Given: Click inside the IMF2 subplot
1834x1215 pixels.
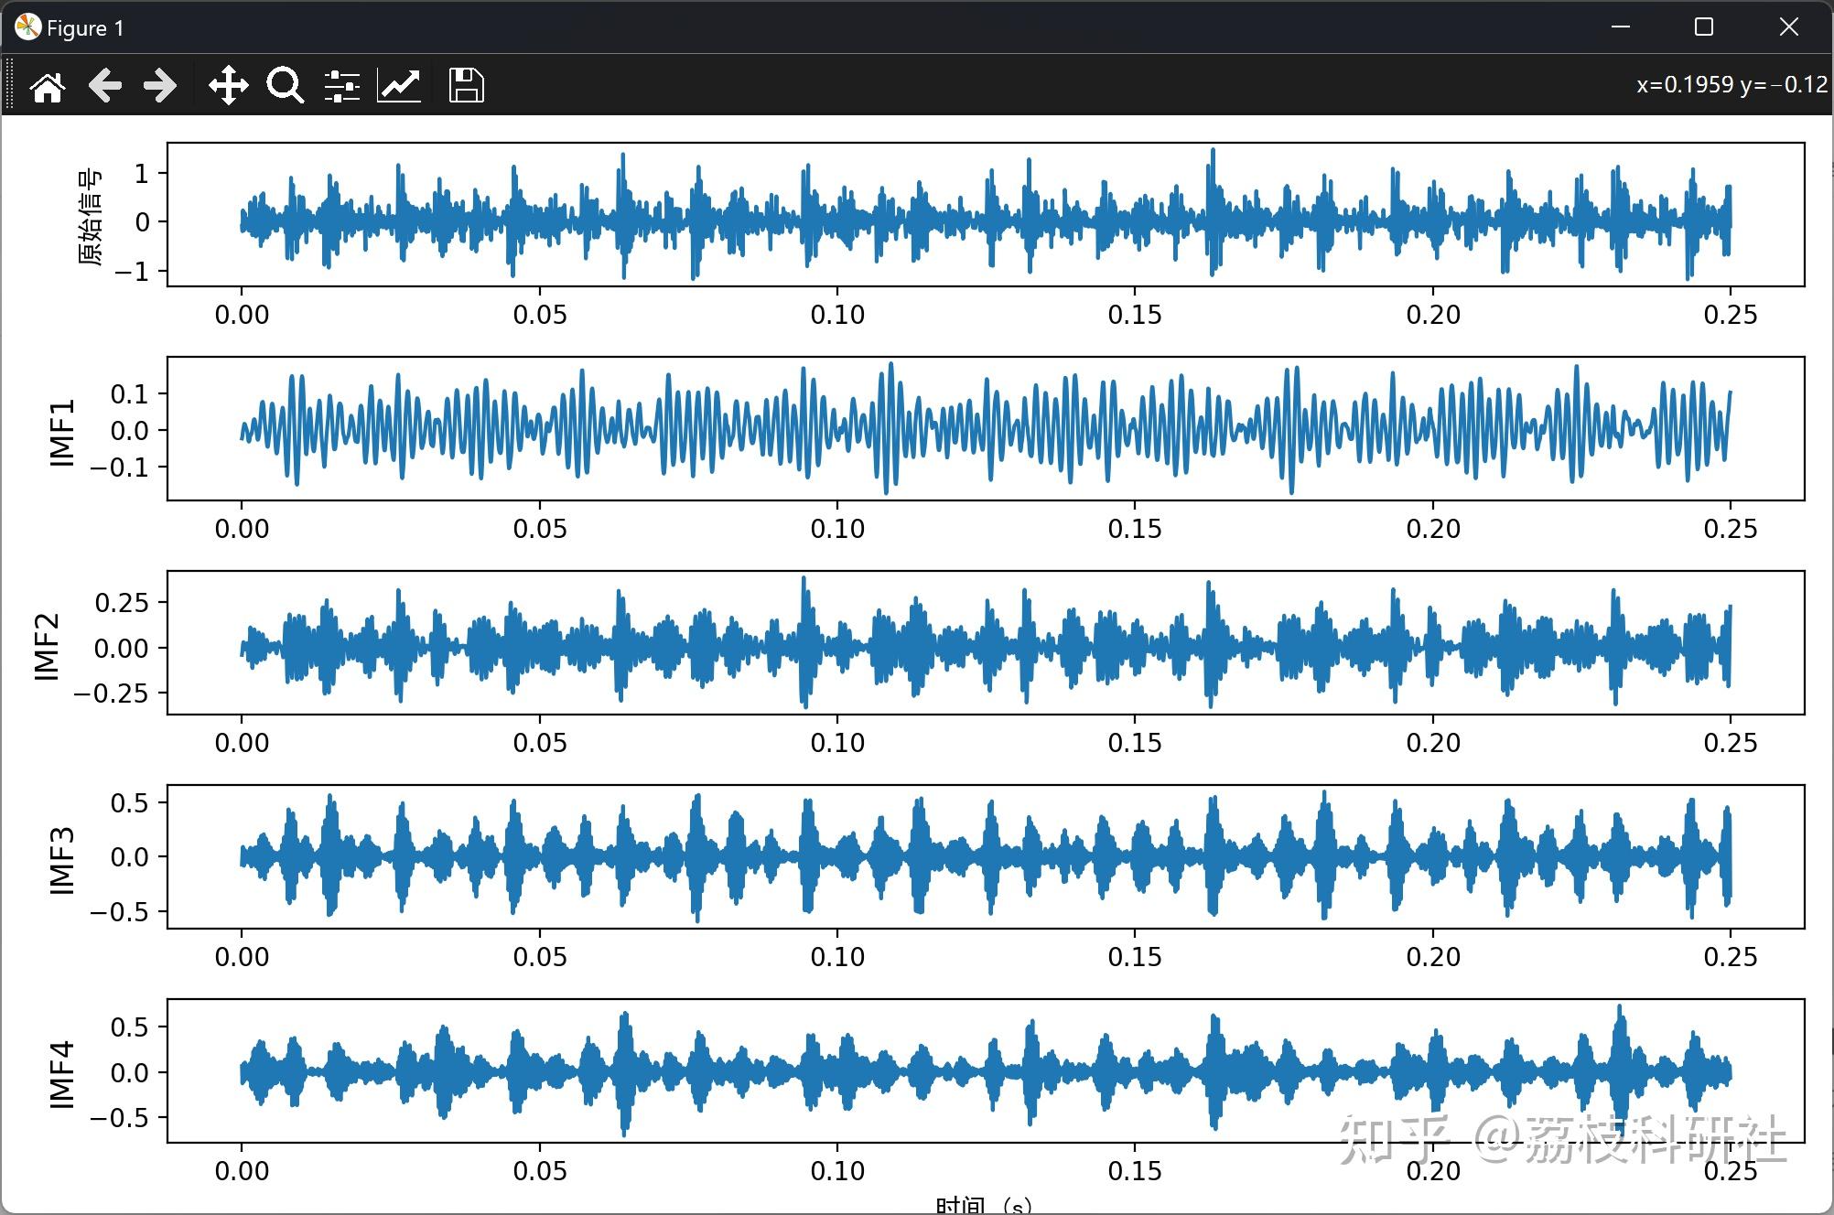Looking at the screenshot, I should tap(985, 642).
